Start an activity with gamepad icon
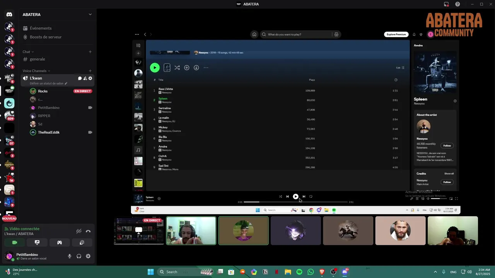This screenshot has width=495, height=278. 60,242
